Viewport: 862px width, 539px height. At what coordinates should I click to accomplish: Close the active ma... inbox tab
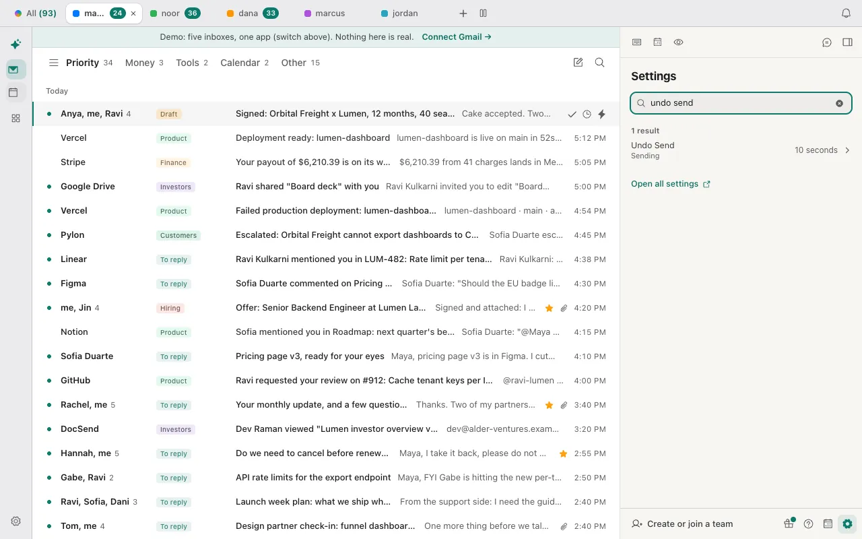133,13
